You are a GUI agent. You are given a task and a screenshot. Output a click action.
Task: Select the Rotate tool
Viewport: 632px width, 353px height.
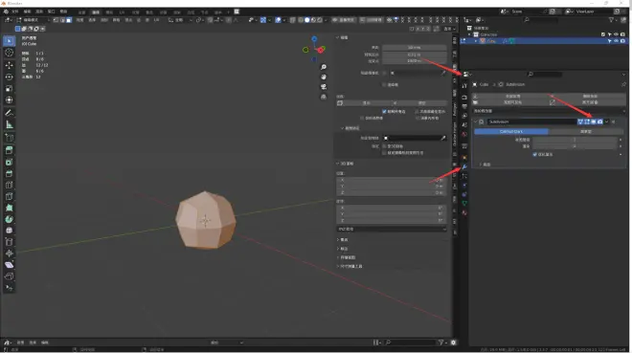(10, 77)
